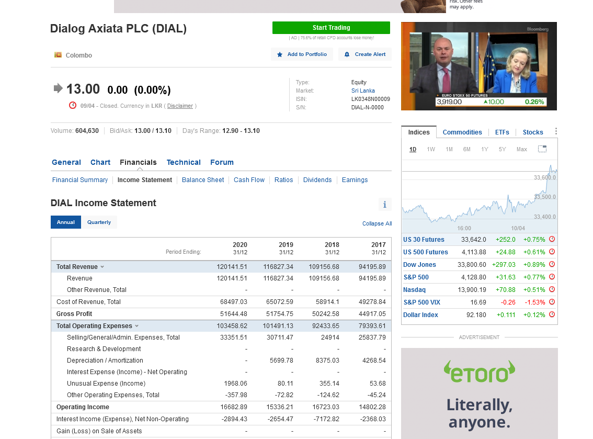Open the Disclaimer link
Viewport: 593px width, 439px height.
180,106
